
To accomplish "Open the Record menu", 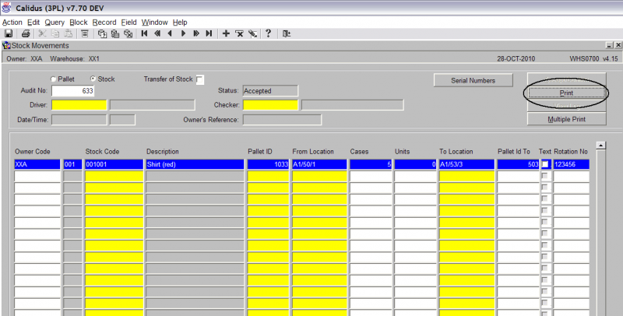I will point(104,23).
